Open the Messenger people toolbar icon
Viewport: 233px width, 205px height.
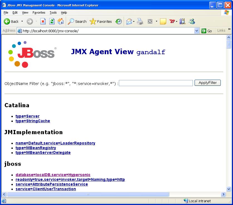point(192,21)
